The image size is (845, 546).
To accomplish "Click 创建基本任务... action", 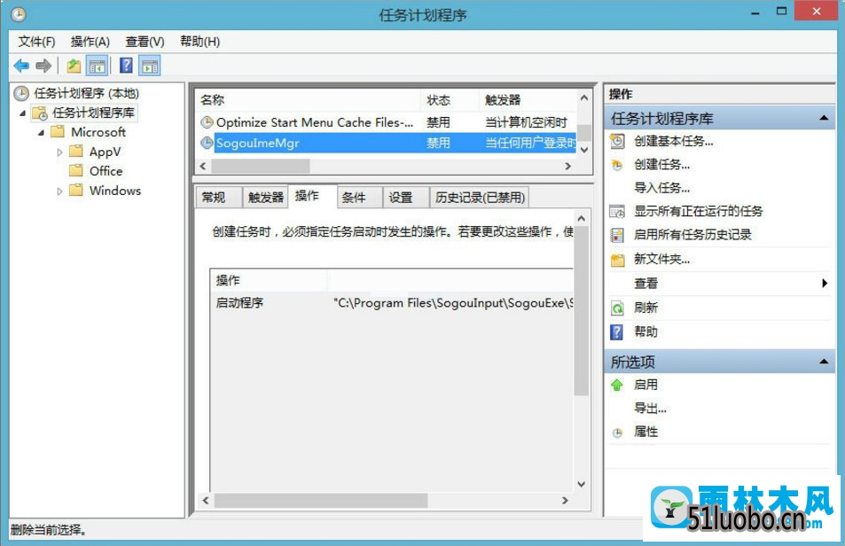I will pos(674,141).
